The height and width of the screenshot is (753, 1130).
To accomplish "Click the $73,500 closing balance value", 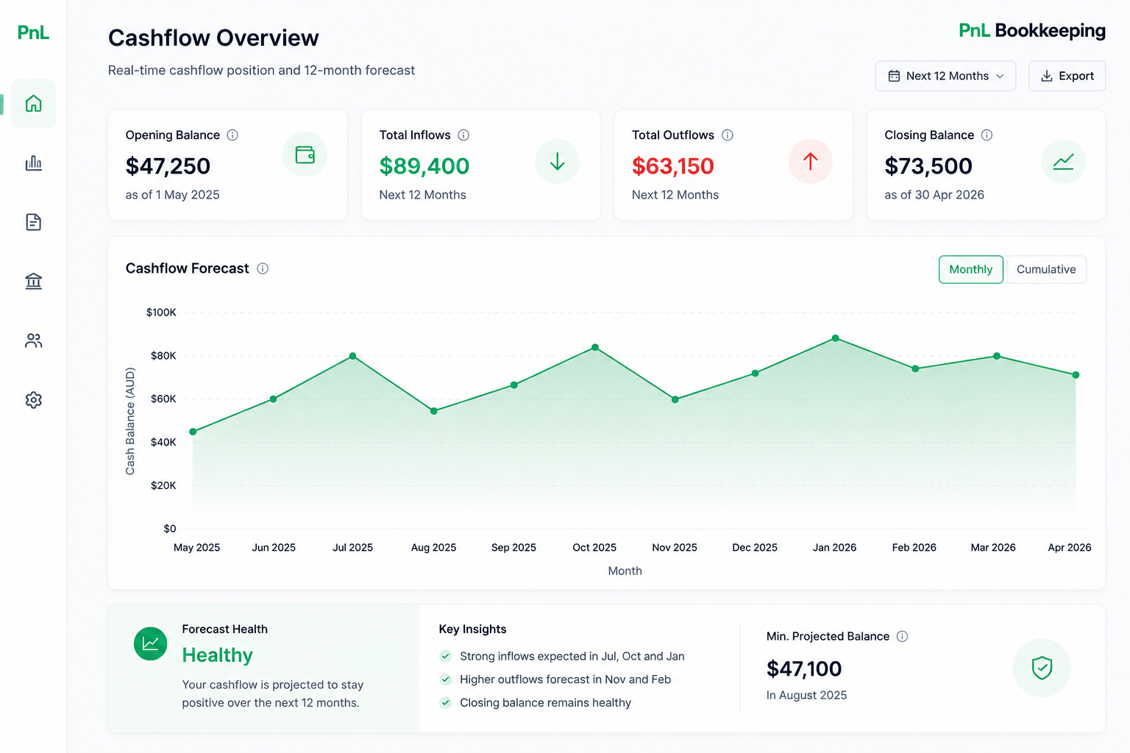I will click(928, 166).
